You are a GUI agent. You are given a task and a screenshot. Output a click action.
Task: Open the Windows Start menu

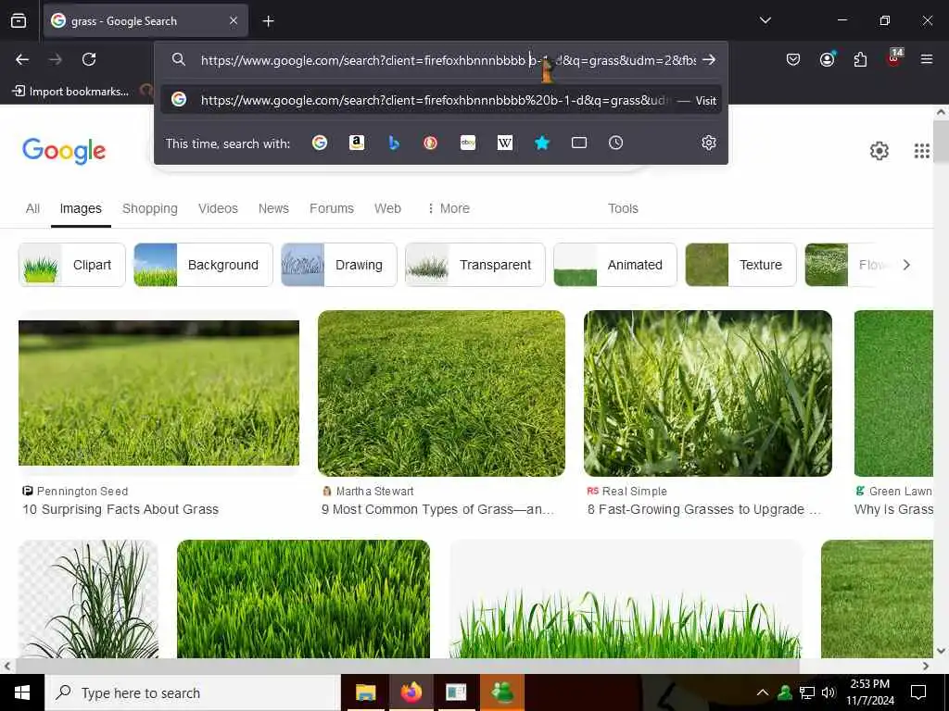tap(22, 692)
